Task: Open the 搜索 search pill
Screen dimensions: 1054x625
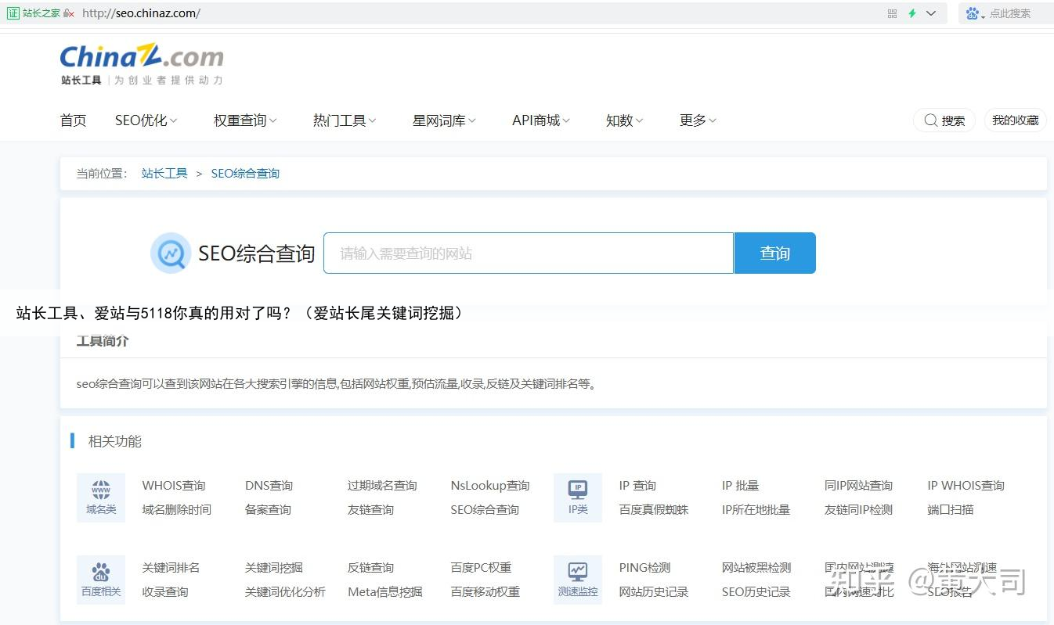Action: 944,120
